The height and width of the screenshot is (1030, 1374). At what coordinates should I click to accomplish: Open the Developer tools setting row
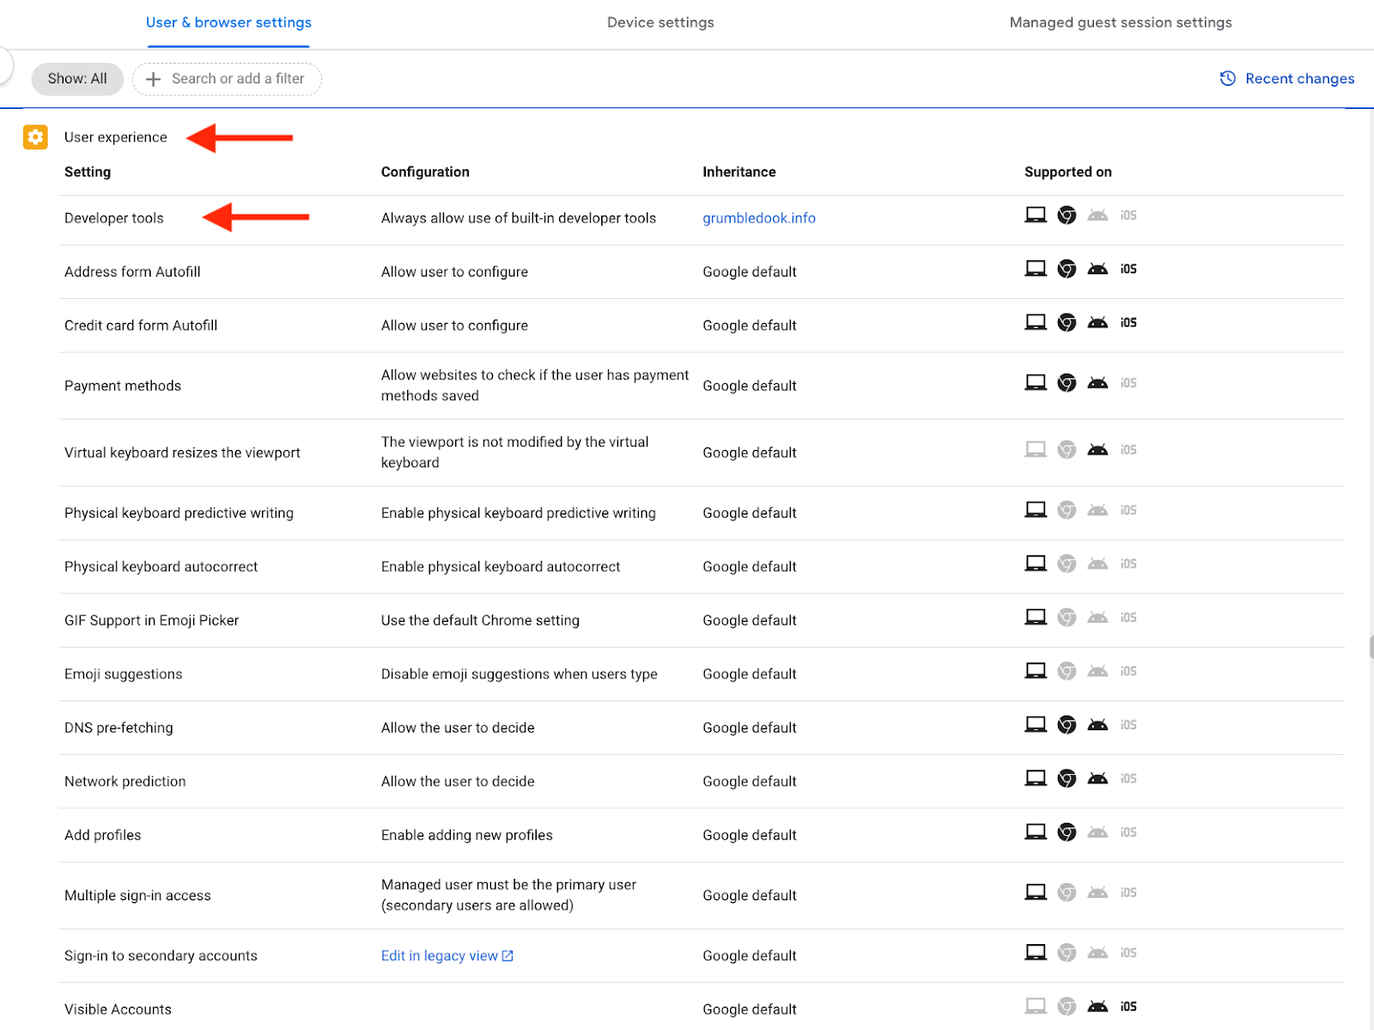[114, 218]
